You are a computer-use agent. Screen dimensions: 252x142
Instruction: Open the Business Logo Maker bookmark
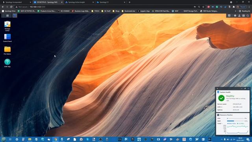pos(80,11)
